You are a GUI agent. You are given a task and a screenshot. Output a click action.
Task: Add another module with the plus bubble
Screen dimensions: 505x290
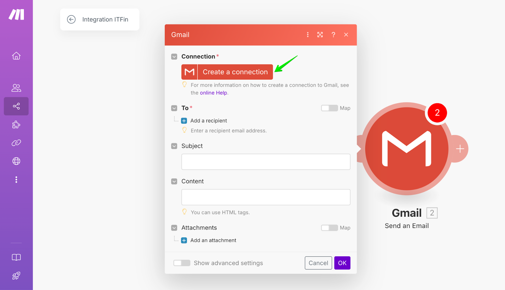(460, 149)
